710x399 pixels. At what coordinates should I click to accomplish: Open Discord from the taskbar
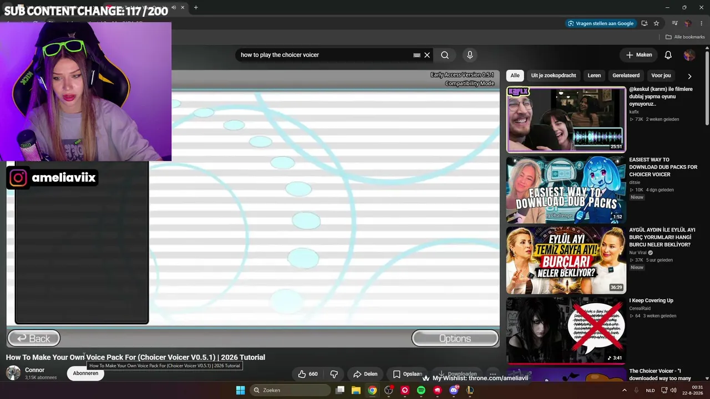point(454,390)
